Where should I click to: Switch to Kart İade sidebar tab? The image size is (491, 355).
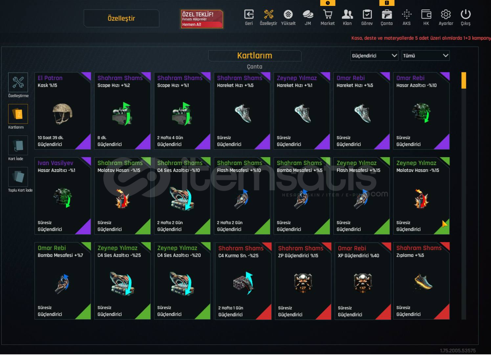point(18,148)
